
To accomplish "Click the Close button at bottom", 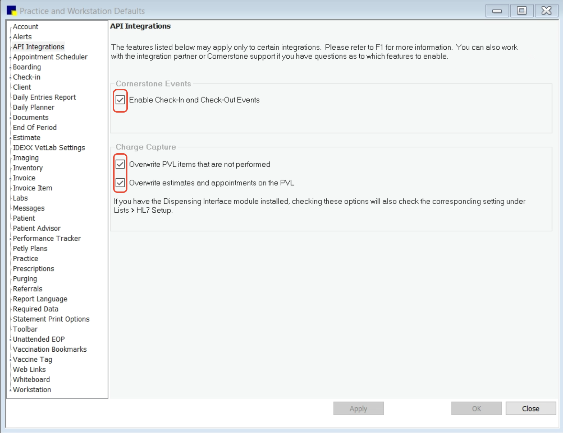I will coord(531,409).
